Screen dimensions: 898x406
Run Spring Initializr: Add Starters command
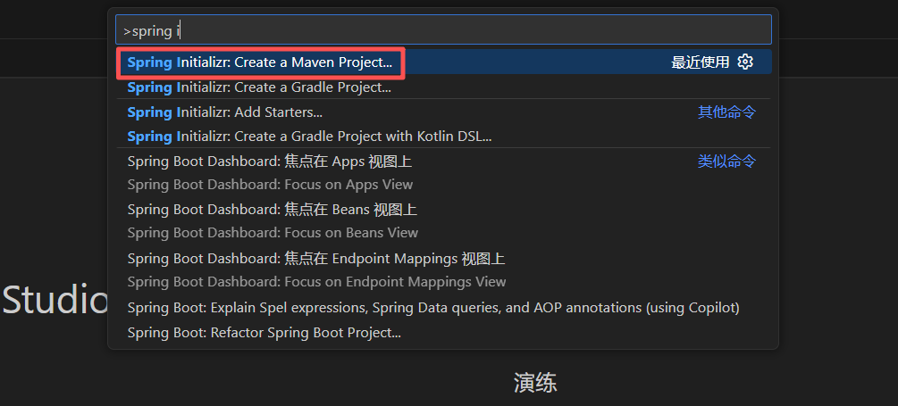point(225,112)
